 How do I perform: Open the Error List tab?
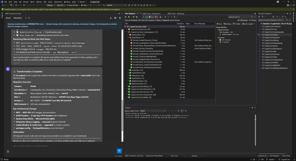pyautogui.click(x=174, y=156)
